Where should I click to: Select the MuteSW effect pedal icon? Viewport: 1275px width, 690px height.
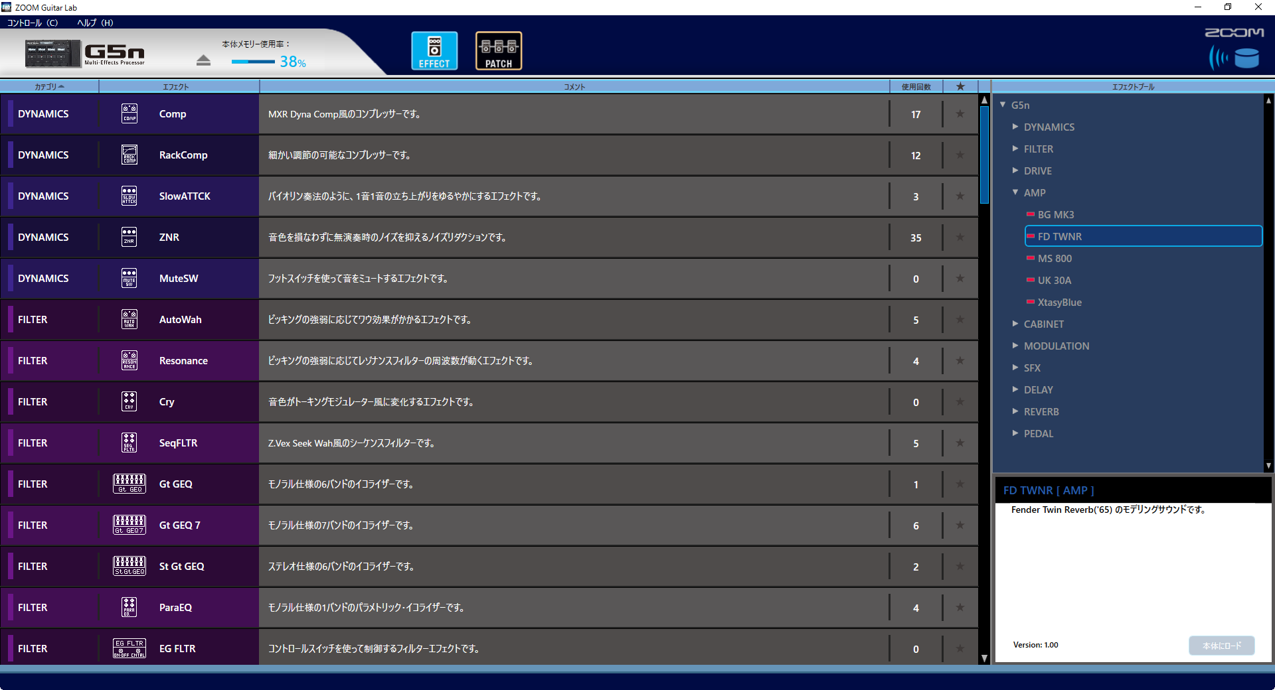(129, 278)
